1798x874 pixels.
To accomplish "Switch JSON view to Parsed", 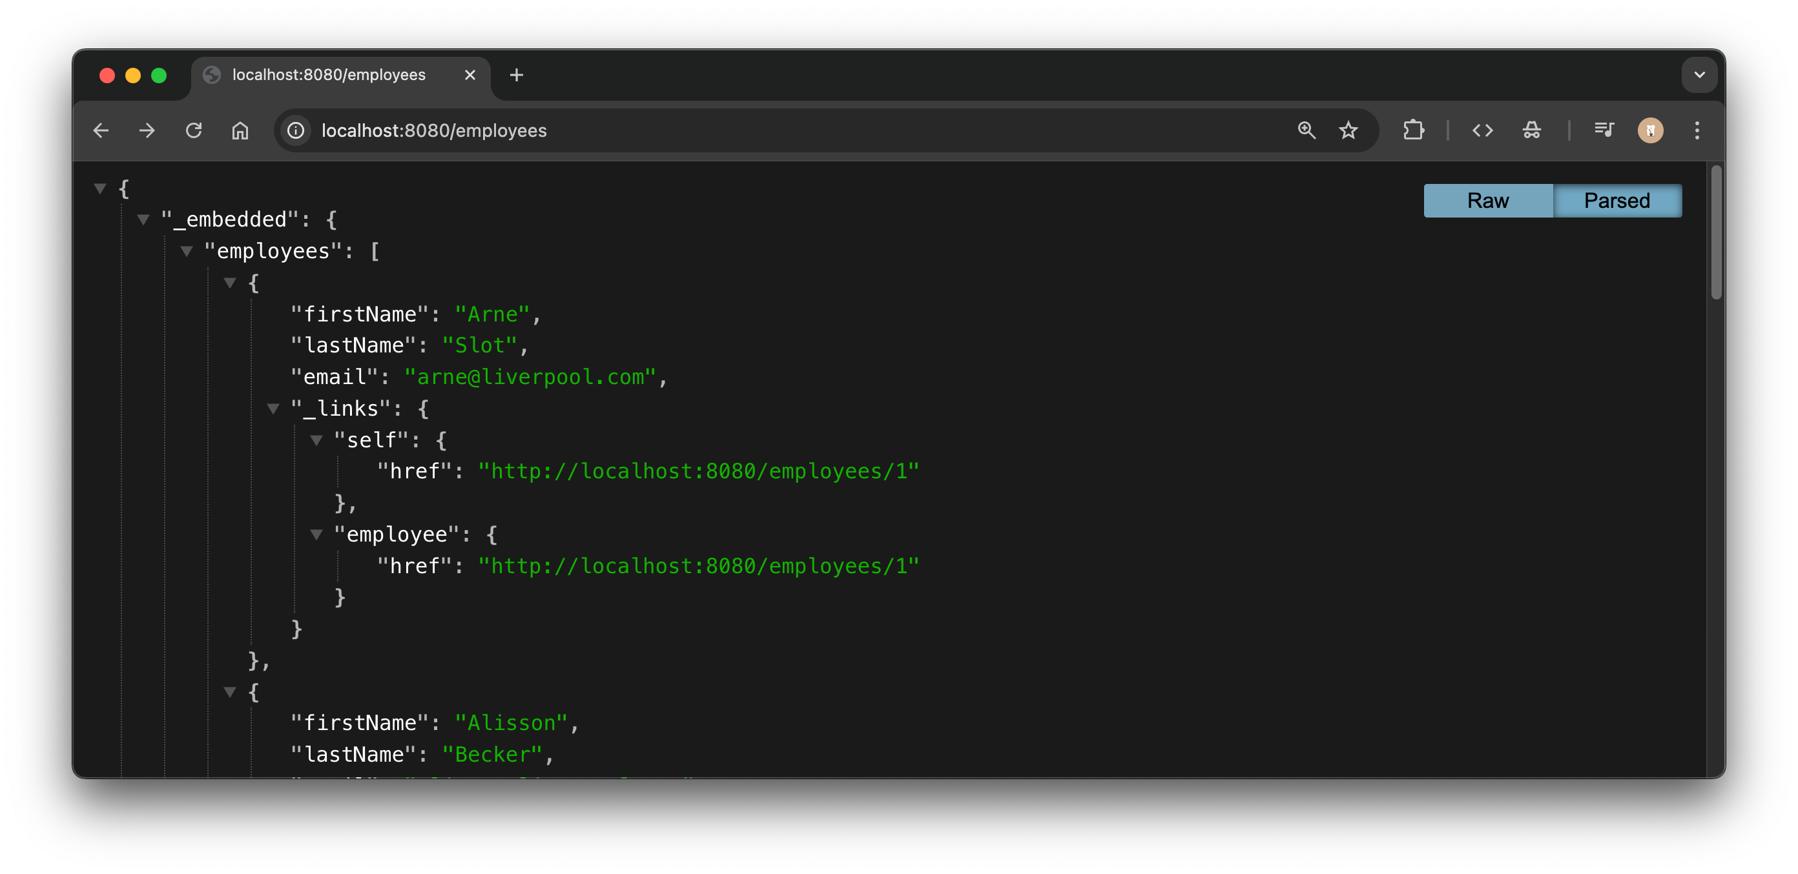I will click(x=1617, y=201).
